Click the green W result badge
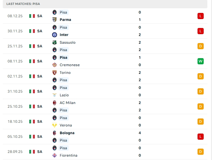The image size is (212, 160). tap(201, 61)
